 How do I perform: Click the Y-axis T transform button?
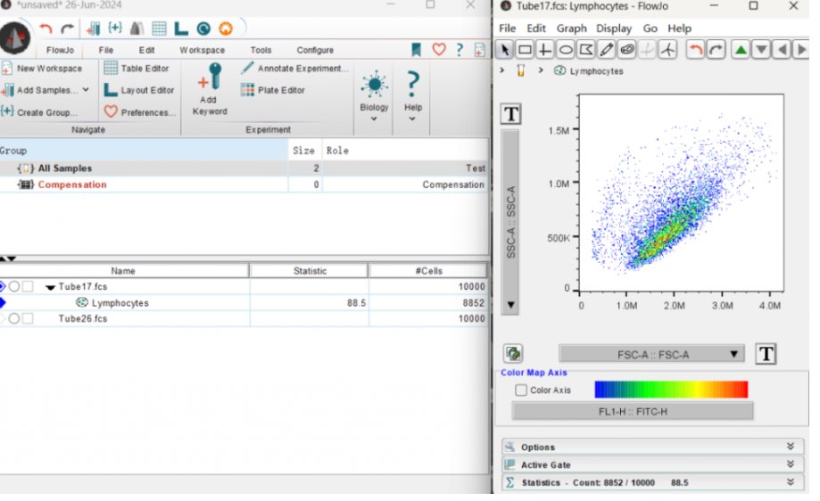click(x=511, y=114)
